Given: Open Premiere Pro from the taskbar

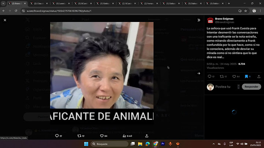Looking at the screenshot, I should point(163,144).
